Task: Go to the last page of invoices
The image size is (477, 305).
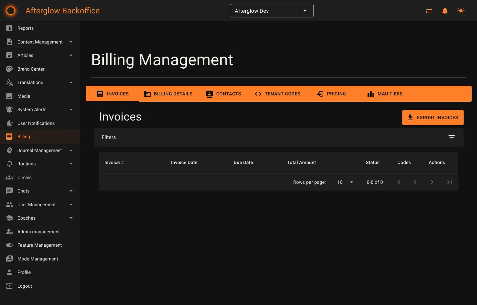Action: [x=449, y=182]
